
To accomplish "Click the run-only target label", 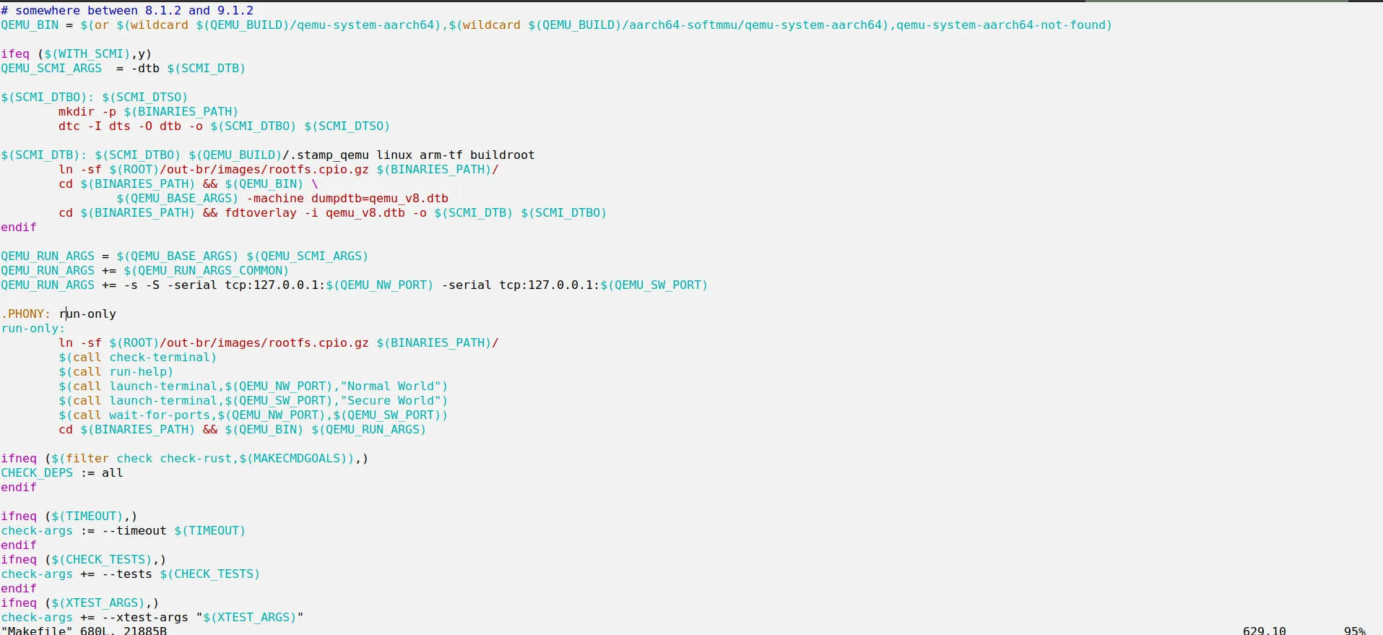I will (x=33, y=329).
